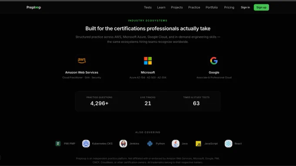This screenshot has height=166, width=296.
Task: Open the Tests menu item
Action: click(x=148, y=7)
